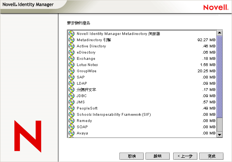Click the disc icon next to SOAP

click(x=71, y=127)
